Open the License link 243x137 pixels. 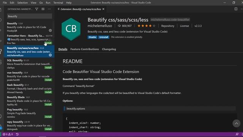tap(185, 26)
